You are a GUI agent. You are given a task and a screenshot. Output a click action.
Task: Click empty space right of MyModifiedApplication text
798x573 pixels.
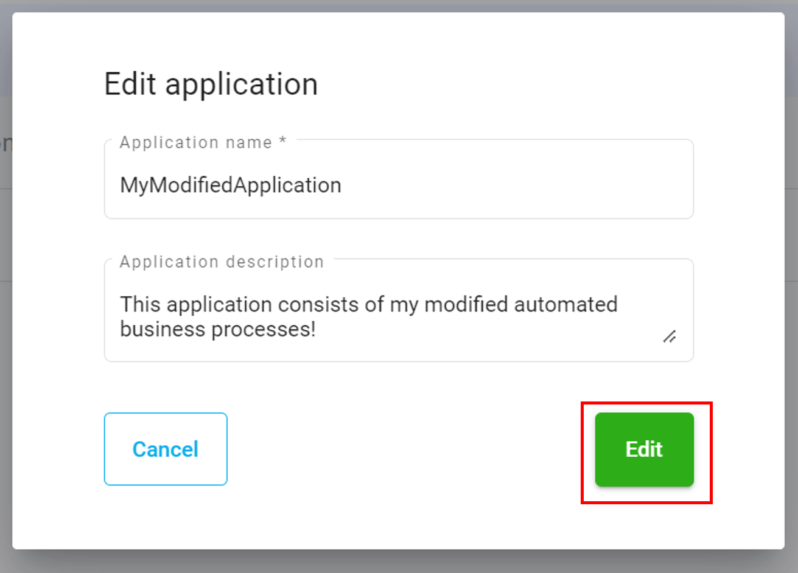[517, 185]
